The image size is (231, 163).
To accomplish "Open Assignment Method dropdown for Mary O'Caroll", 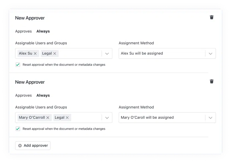I will coord(210,117).
